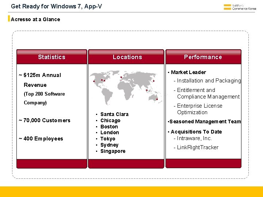Click 'Singapore' in locations list
The height and width of the screenshot is (197, 263).
[113, 151]
